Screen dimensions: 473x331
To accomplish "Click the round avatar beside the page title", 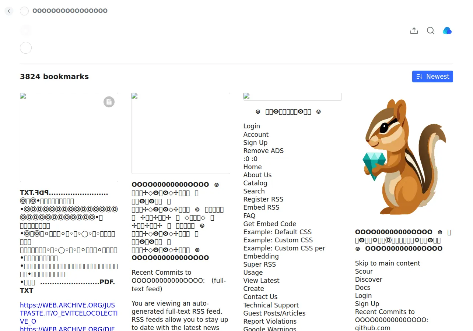I will coord(24,11).
